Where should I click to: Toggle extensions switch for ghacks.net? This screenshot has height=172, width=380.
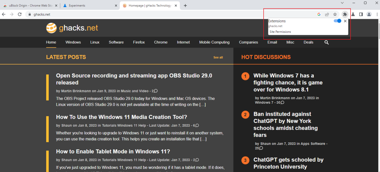click(337, 21)
